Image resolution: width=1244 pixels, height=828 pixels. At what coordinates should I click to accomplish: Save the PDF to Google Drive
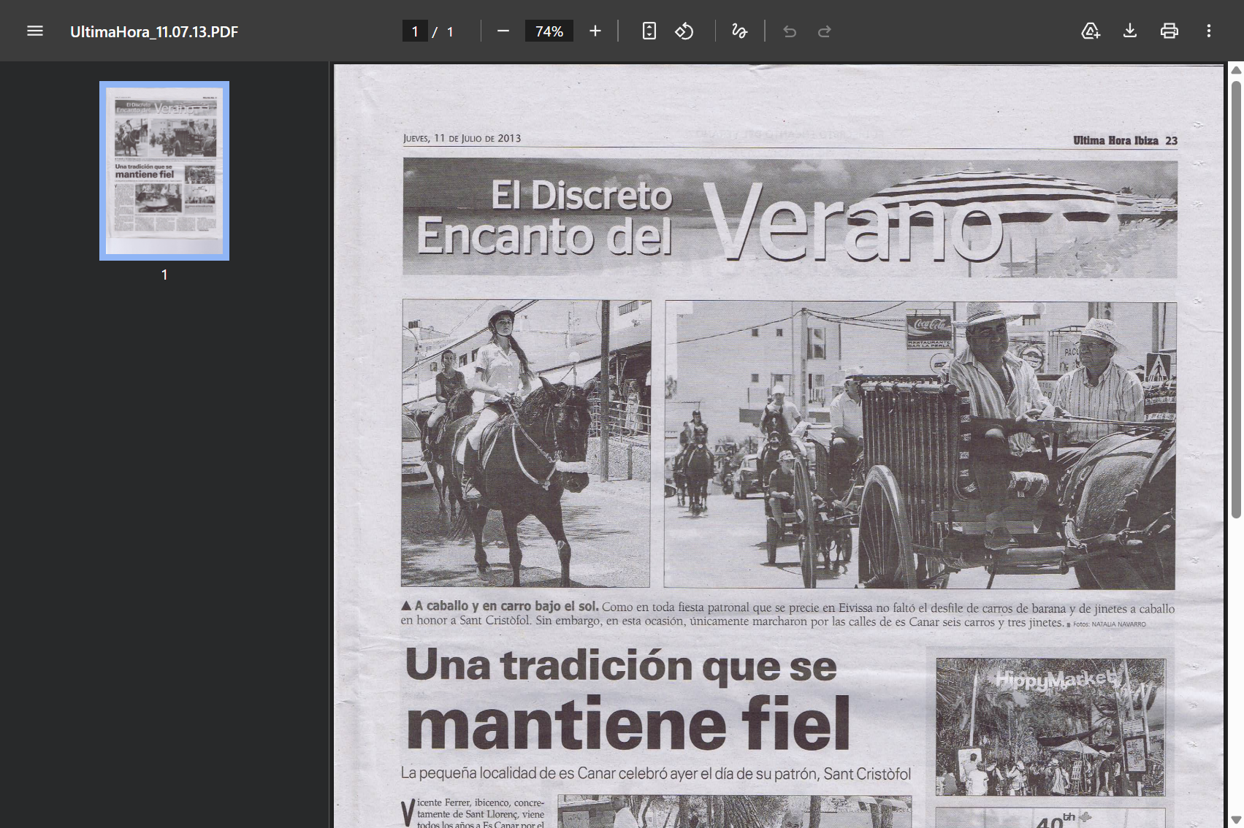1091,31
